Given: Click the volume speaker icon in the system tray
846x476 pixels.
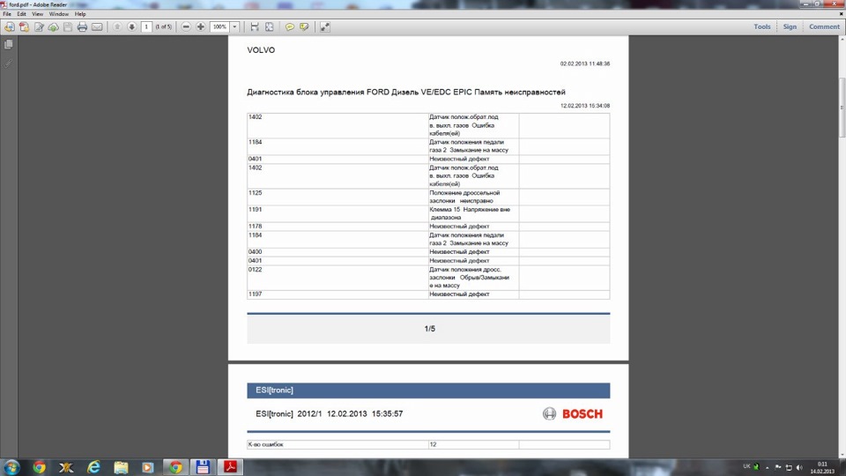Looking at the screenshot, I should click(799, 467).
